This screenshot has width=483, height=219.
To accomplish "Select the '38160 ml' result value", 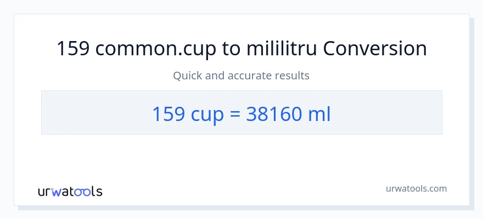I will pos(289,114).
